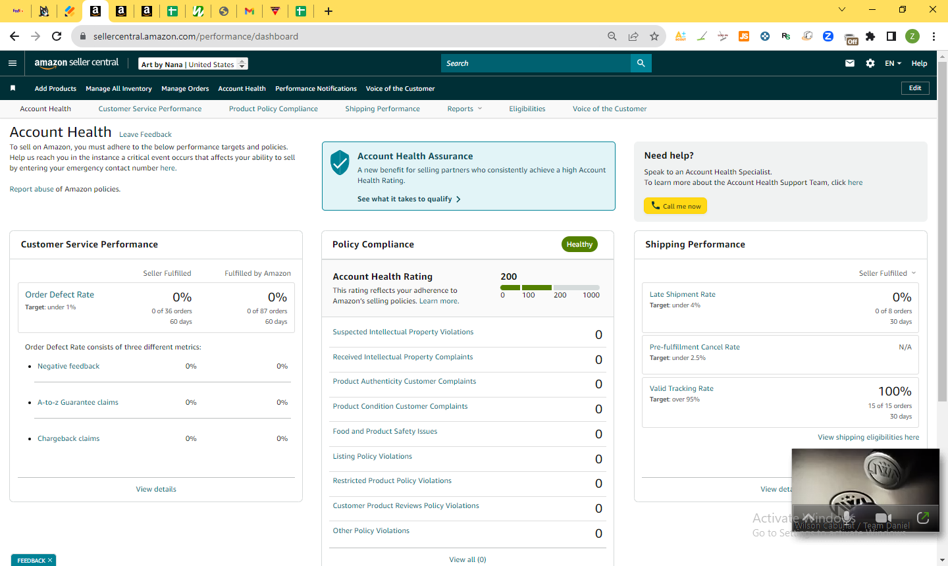Image resolution: width=948 pixels, height=566 pixels.
Task: Click the Edit navigation button
Action: coord(915,88)
